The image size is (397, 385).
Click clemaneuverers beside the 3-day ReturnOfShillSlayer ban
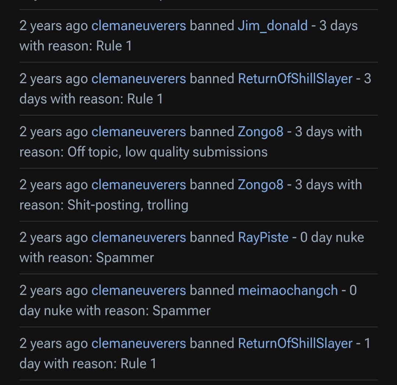139,79
